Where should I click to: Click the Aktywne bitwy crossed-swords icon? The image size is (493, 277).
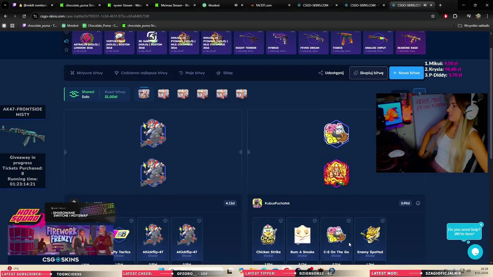[x=72, y=73]
